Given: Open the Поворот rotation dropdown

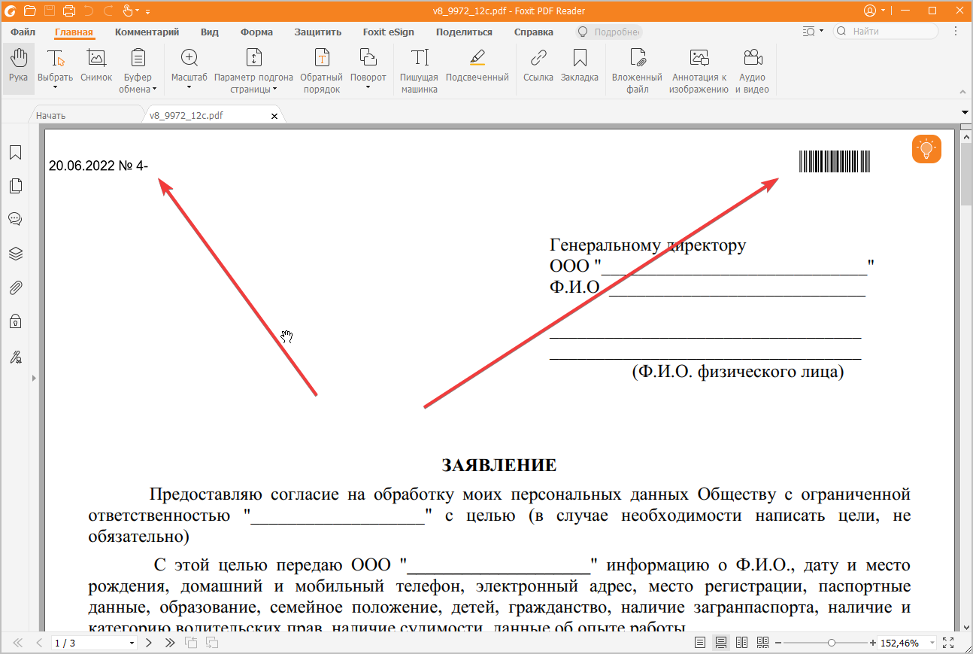Looking at the screenshot, I should [368, 87].
